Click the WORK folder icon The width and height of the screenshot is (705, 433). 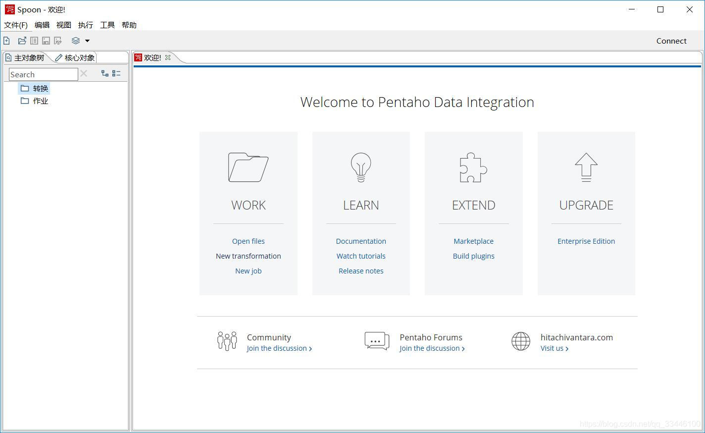point(248,167)
